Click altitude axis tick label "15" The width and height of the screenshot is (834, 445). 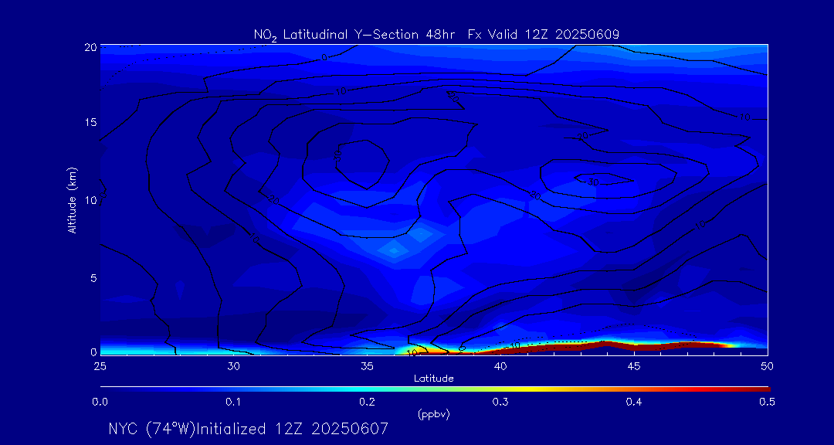point(90,122)
